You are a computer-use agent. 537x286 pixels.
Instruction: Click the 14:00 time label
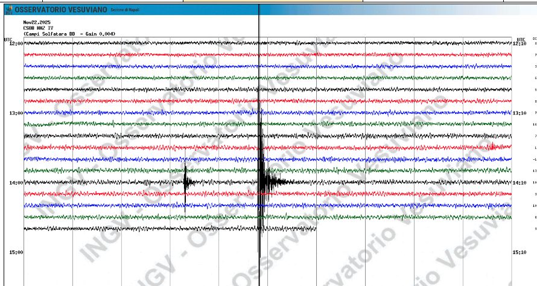point(16,183)
